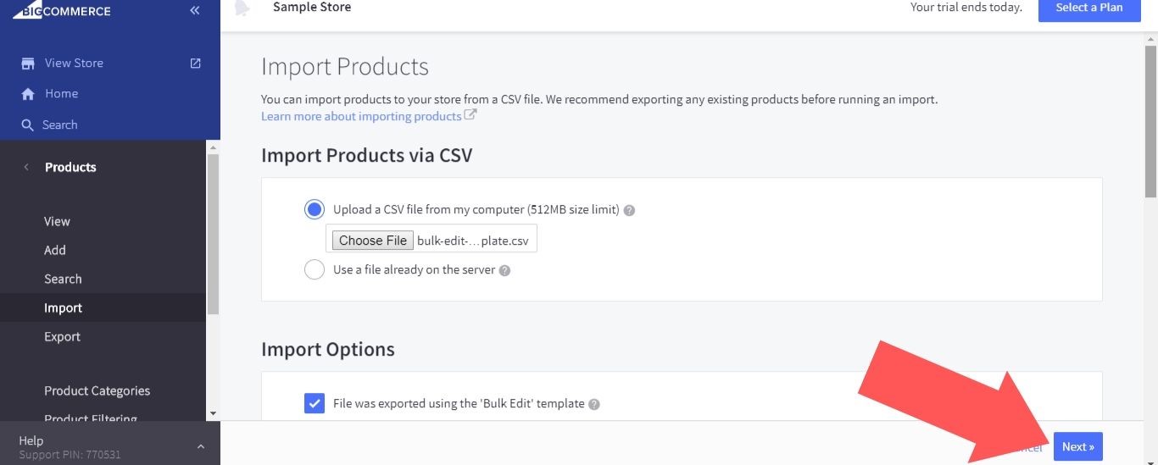The image size is (1158, 465).
Task: Collapse the sidebar with double-chevron icon
Action: [x=195, y=11]
